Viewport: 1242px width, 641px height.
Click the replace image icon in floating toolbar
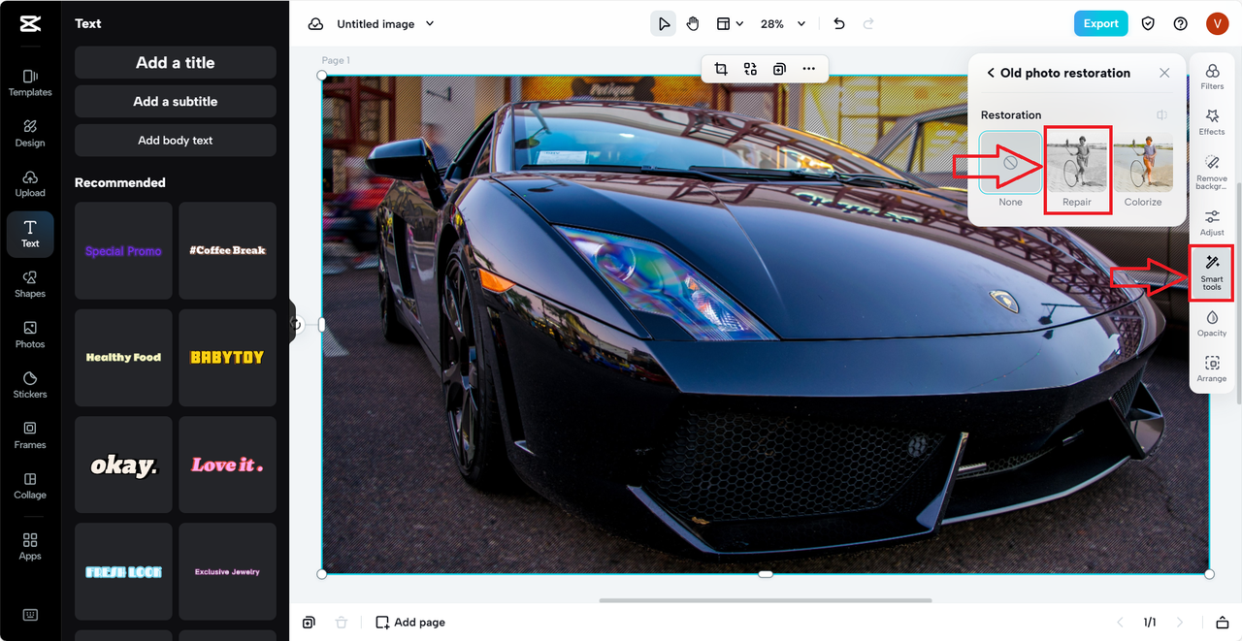[750, 69]
